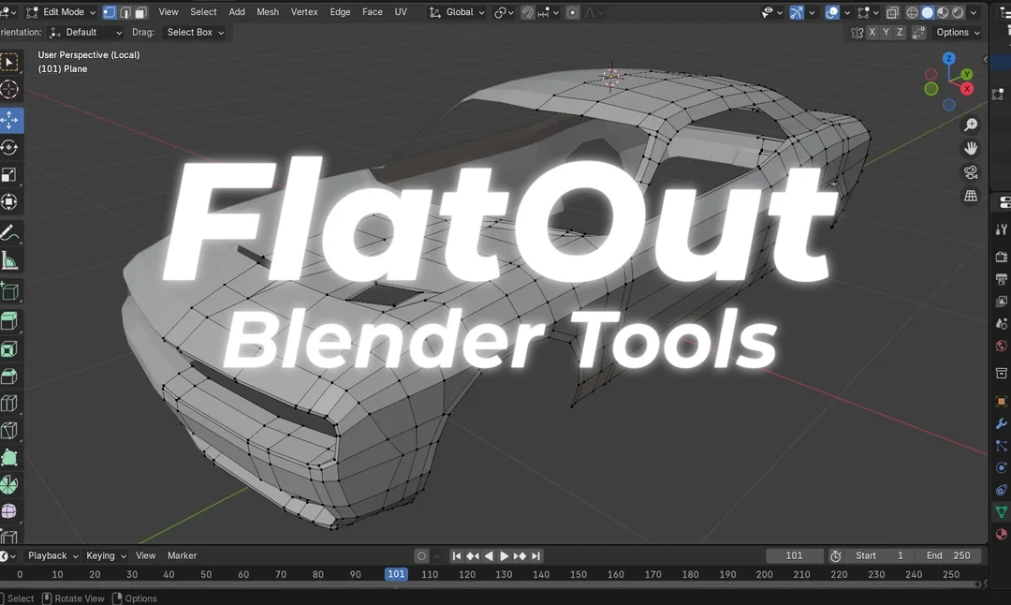The image size is (1011, 605).
Task: Click the End frame 250 field
Action: click(948, 555)
